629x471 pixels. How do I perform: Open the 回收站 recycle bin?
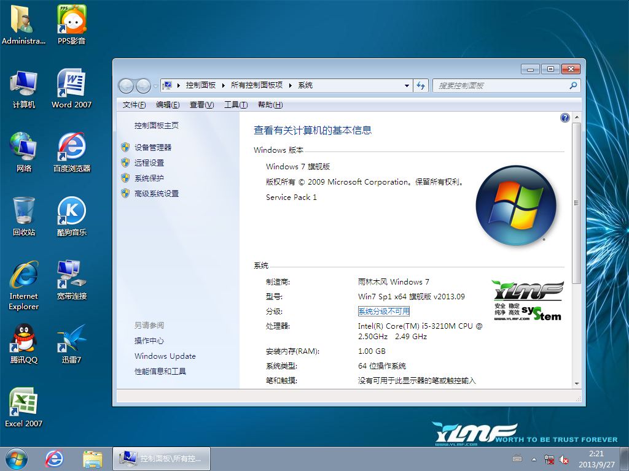pos(24,216)
